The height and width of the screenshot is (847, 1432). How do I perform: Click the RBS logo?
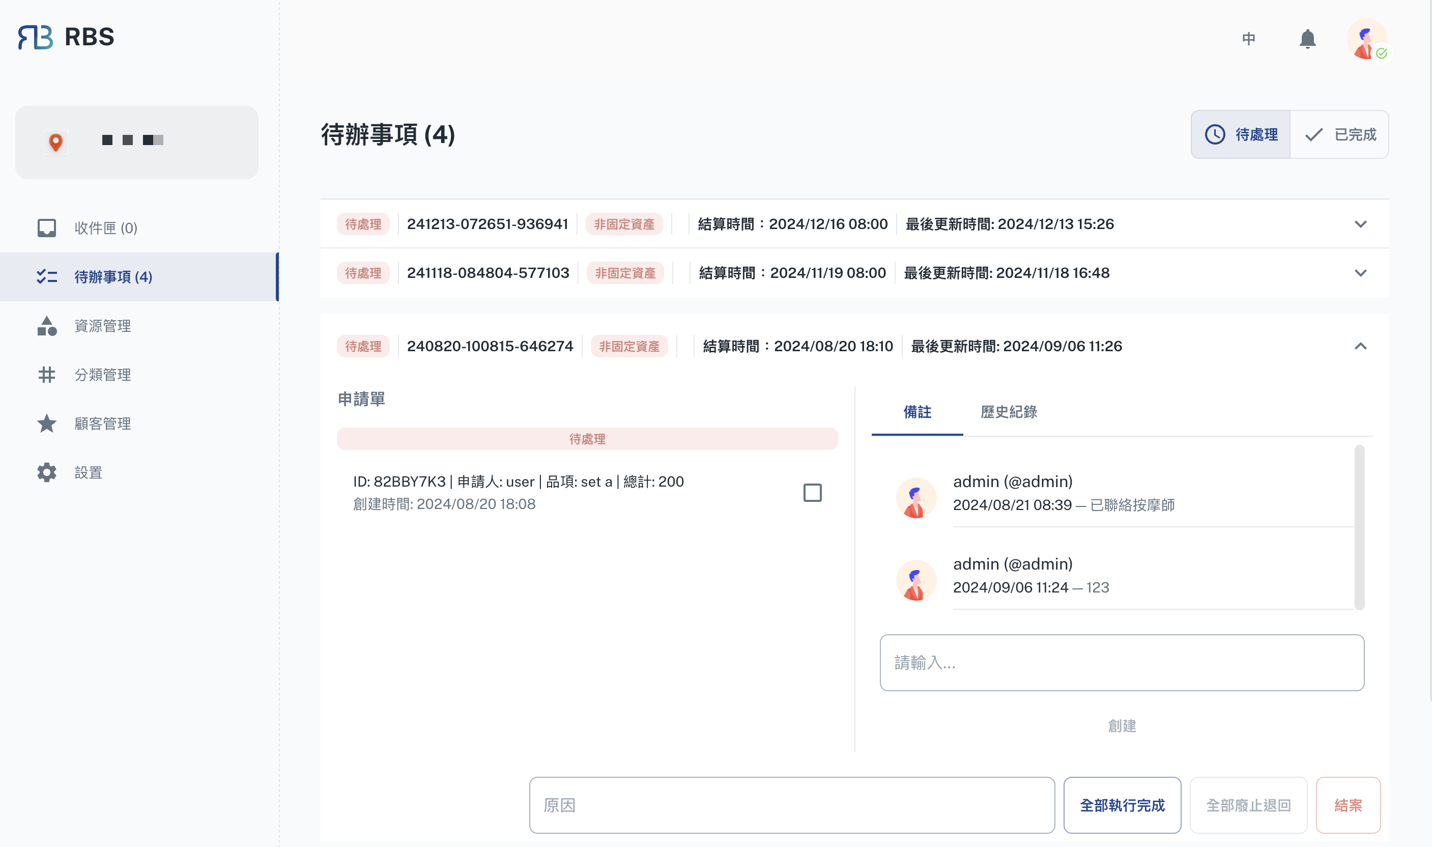click(x=66, y=37)
